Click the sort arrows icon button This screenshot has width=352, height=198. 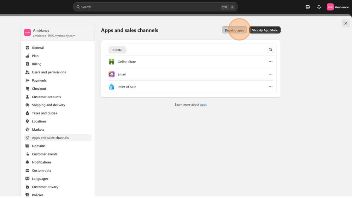270,50
